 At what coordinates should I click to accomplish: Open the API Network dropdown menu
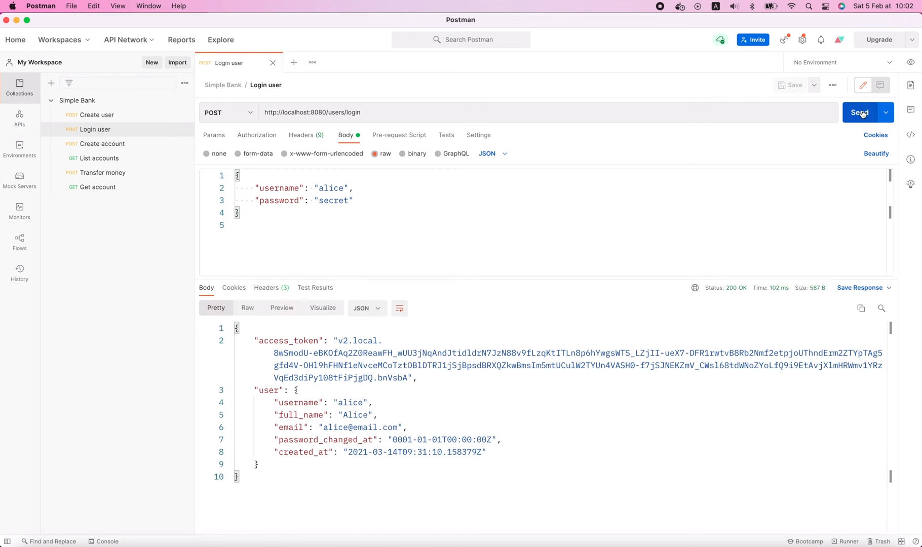point(129,40)
